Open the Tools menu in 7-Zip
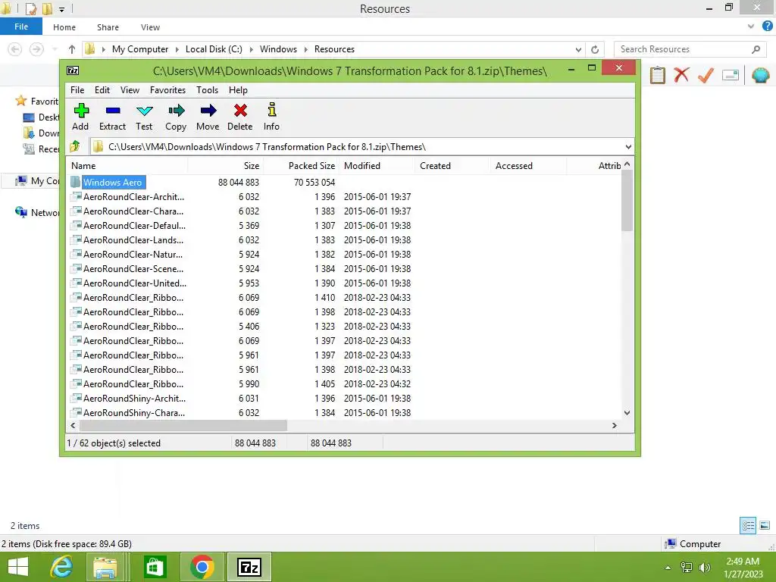This screenshot has height=582, width=776. pyautogui.click(x=207, y=90)
